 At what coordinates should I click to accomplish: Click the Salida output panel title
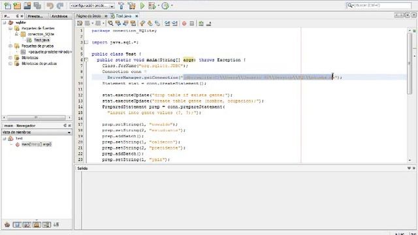[82, 168]
